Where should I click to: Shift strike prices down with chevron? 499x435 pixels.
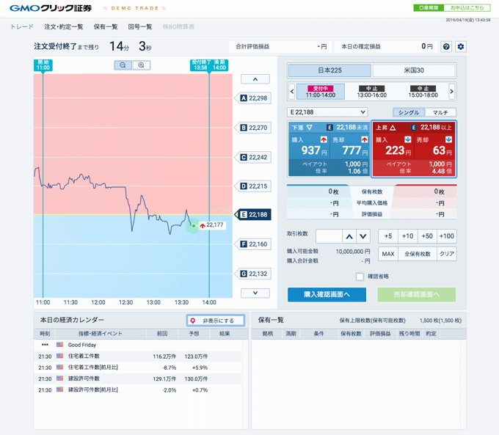pos(255,293)
